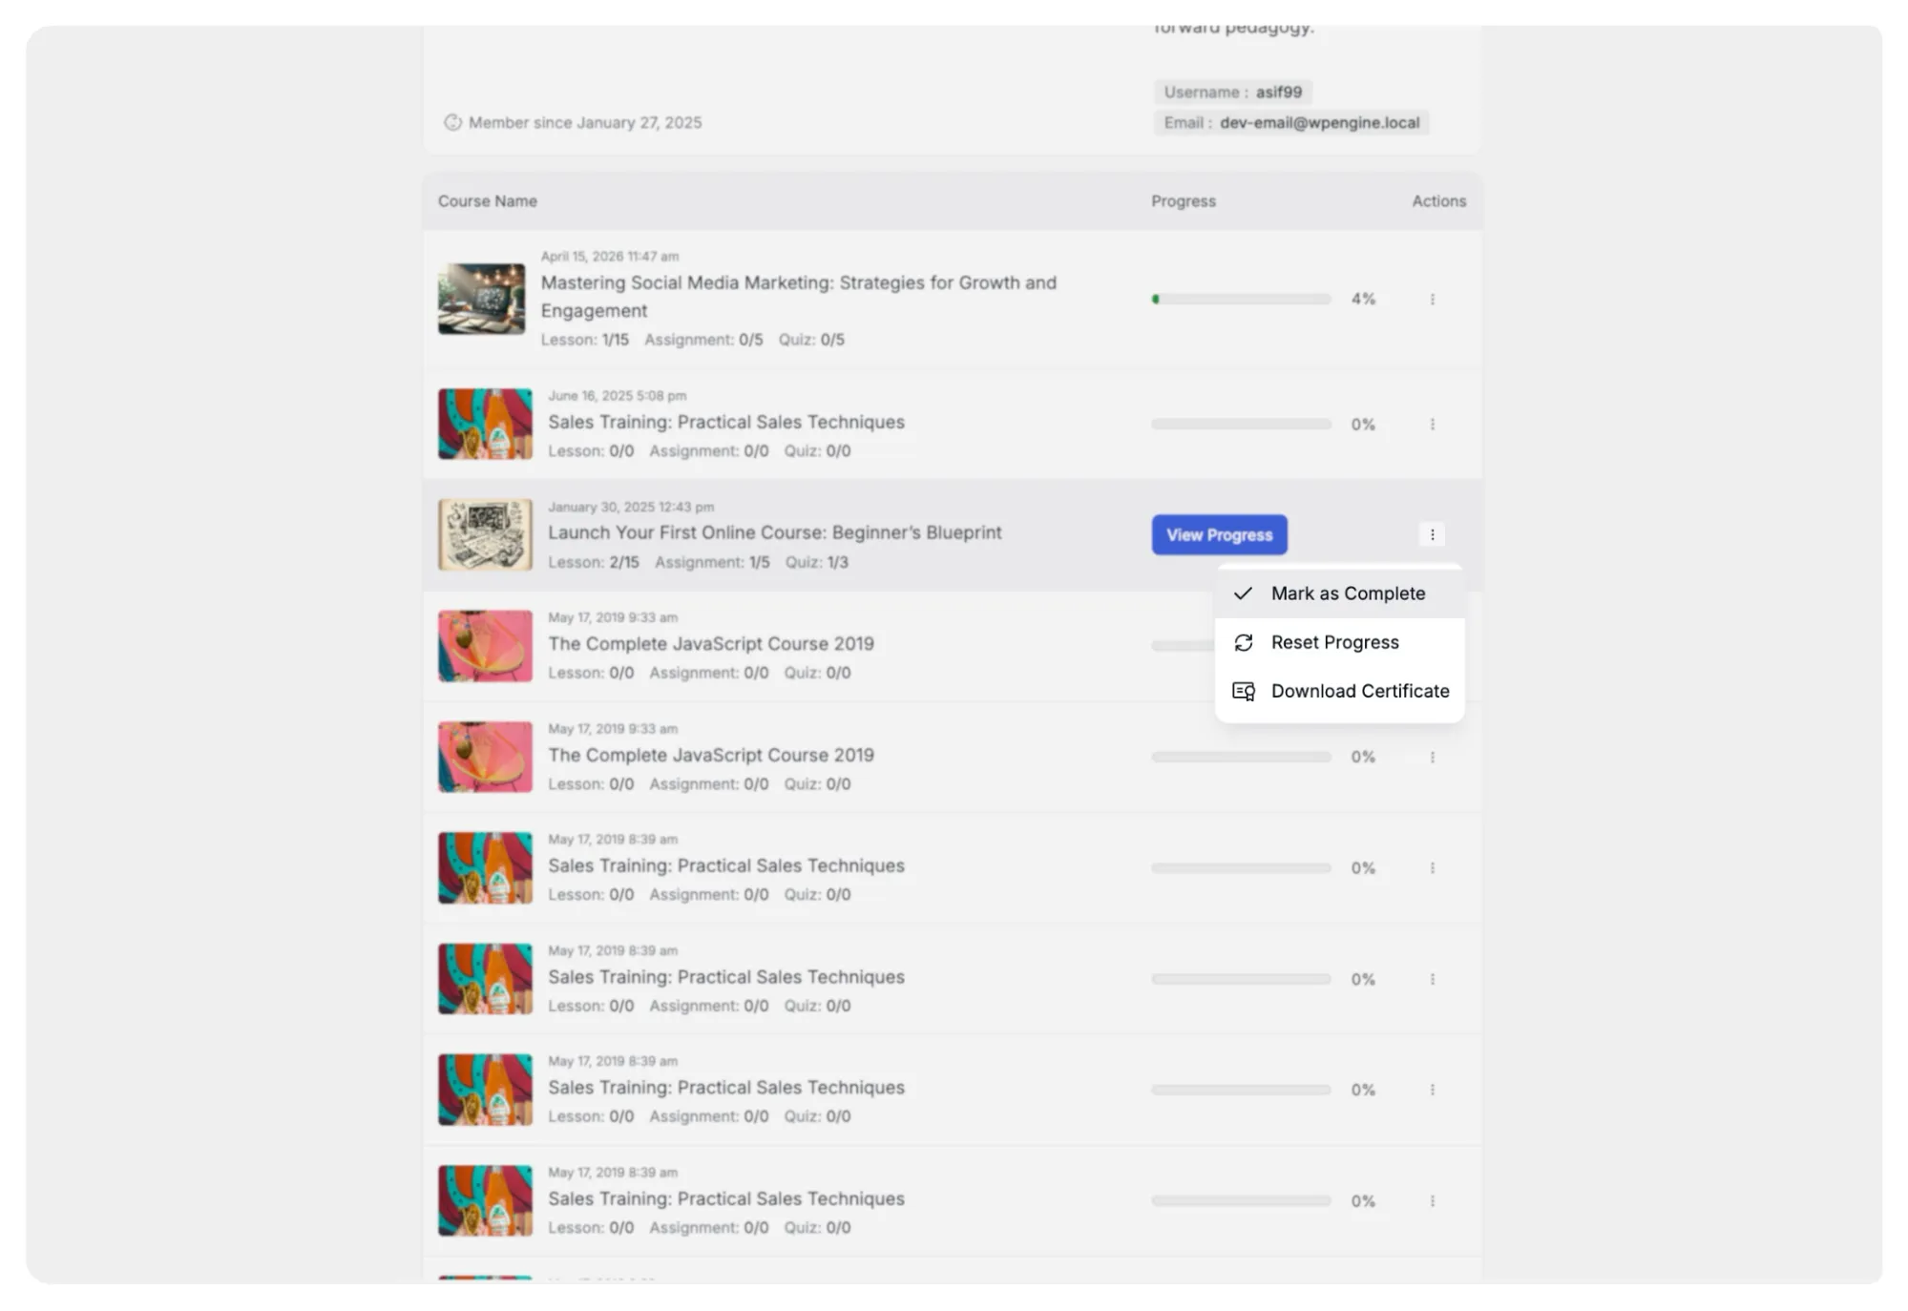Click Quiz: 0/5 count text
1908x1311 pixels.
pos(811,340)
